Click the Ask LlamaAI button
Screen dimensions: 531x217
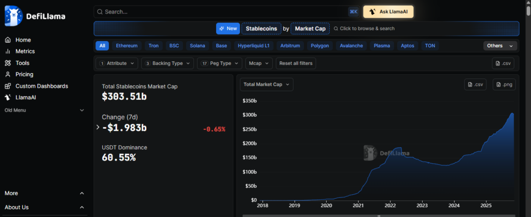(x=388, y=12)
